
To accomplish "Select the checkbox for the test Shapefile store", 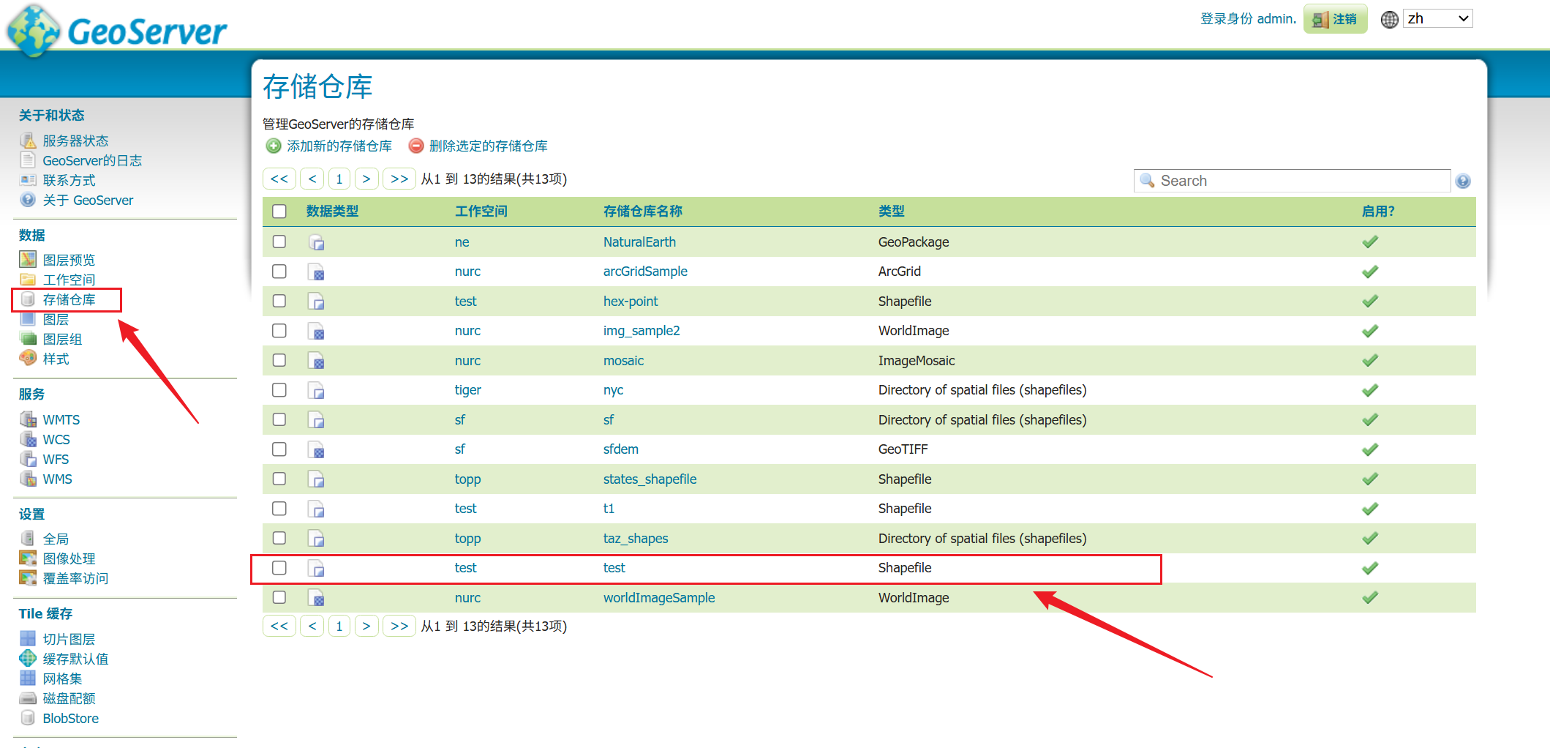I will [x=279, y=567].
